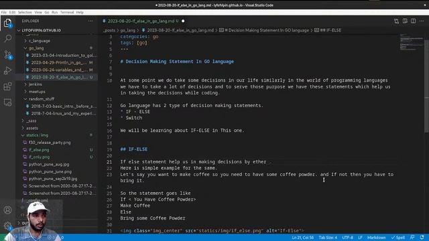Click Ln 21, Col 56 status item
This screenshot has width=429, height=241.
tap(302, 238)
